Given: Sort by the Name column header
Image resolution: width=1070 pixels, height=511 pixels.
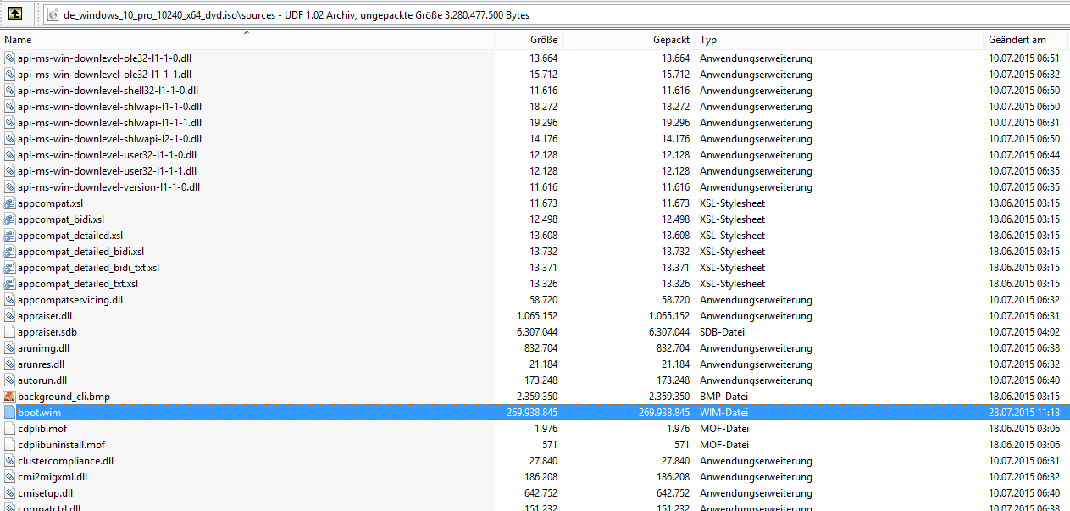Looking at the screenshot, I should click(247, 40).
